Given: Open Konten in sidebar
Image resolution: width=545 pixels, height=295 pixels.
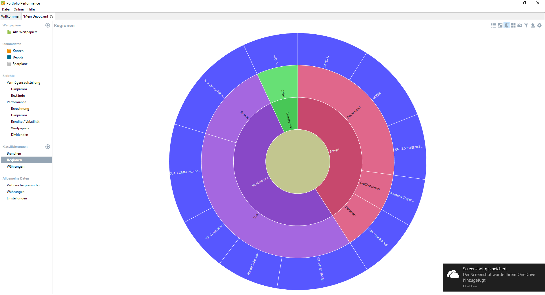Looking at the screenshot, I should (x=18, y=51).
